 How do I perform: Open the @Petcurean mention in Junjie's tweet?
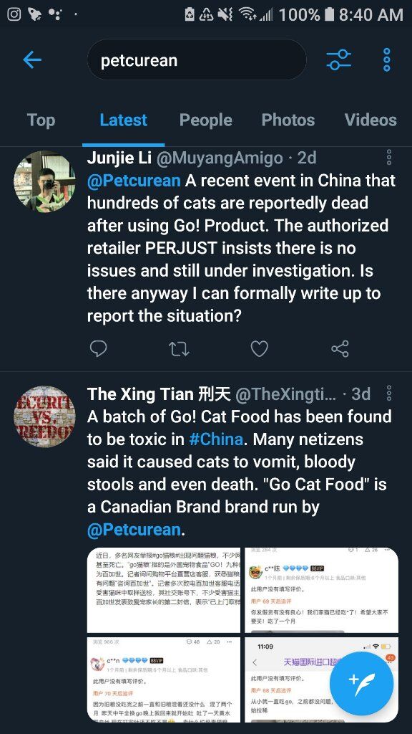[x=134, y=180]
